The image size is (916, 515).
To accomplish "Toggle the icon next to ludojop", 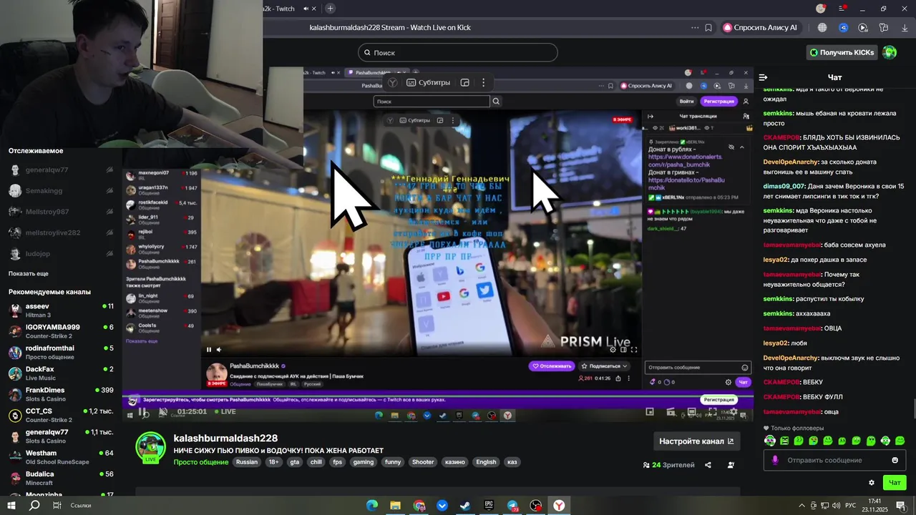I will [x=109, y=254].
